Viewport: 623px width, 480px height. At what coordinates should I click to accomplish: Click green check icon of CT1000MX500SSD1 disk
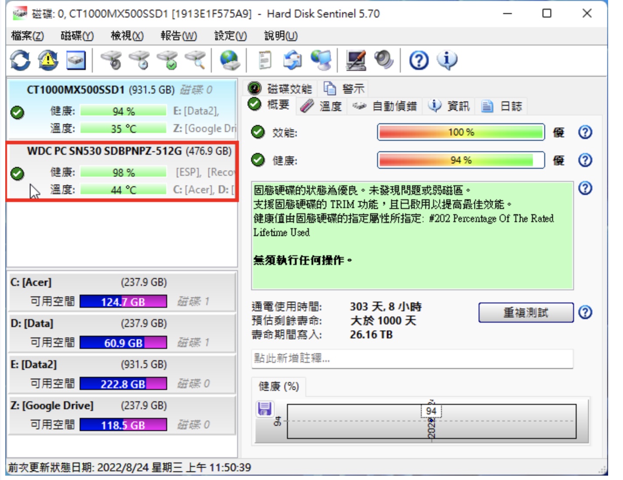(17, 112)
